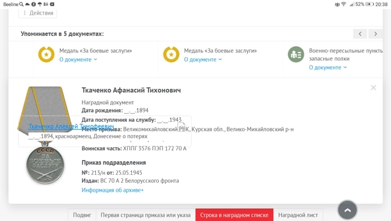Click the clock showing 20:38
Image resolution: width=391 pixels, height=221 pixels.
tap(381, 4)
